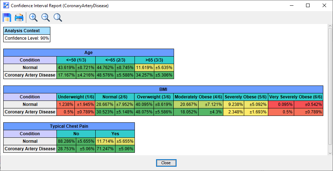Minimize the report window
The width and height of the screenshot is (333, 171).
tap(291, 6)
